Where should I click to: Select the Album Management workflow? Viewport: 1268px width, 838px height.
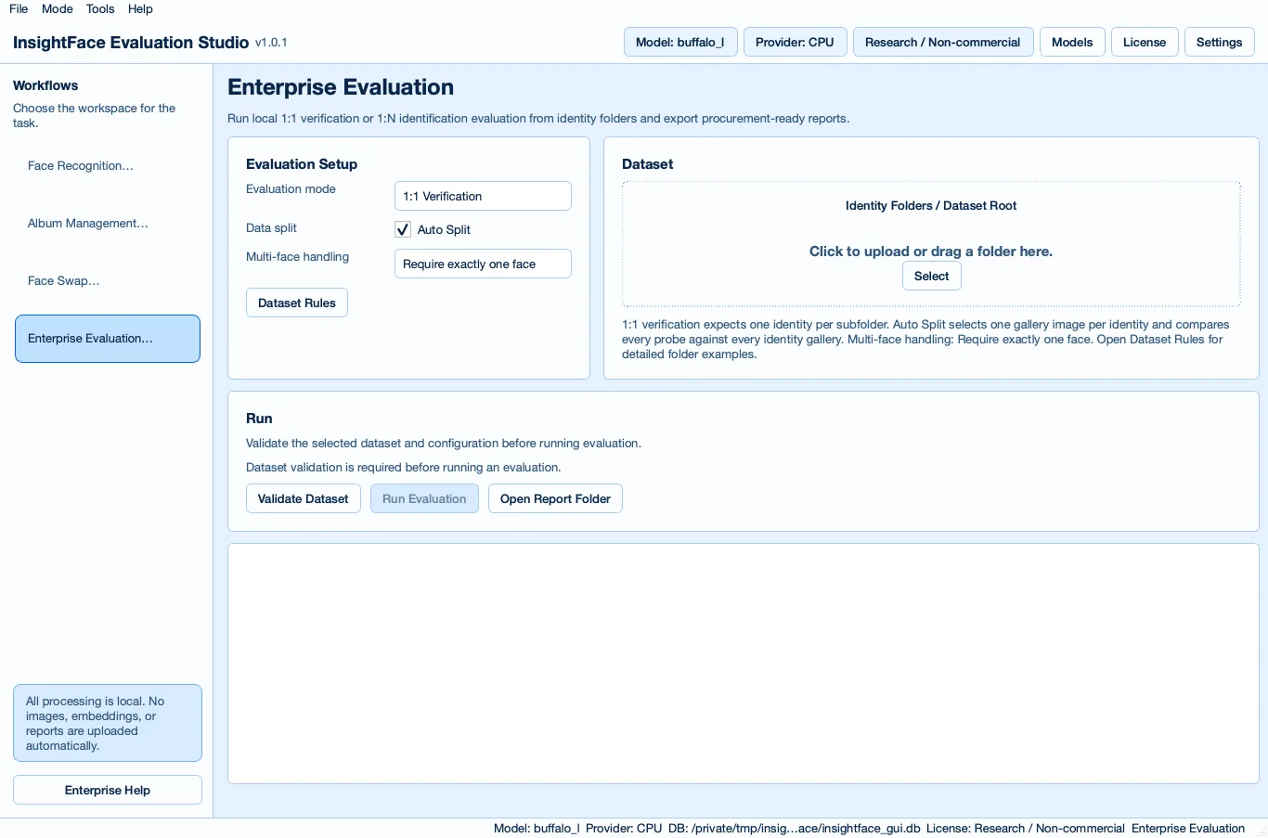[108, 224]
